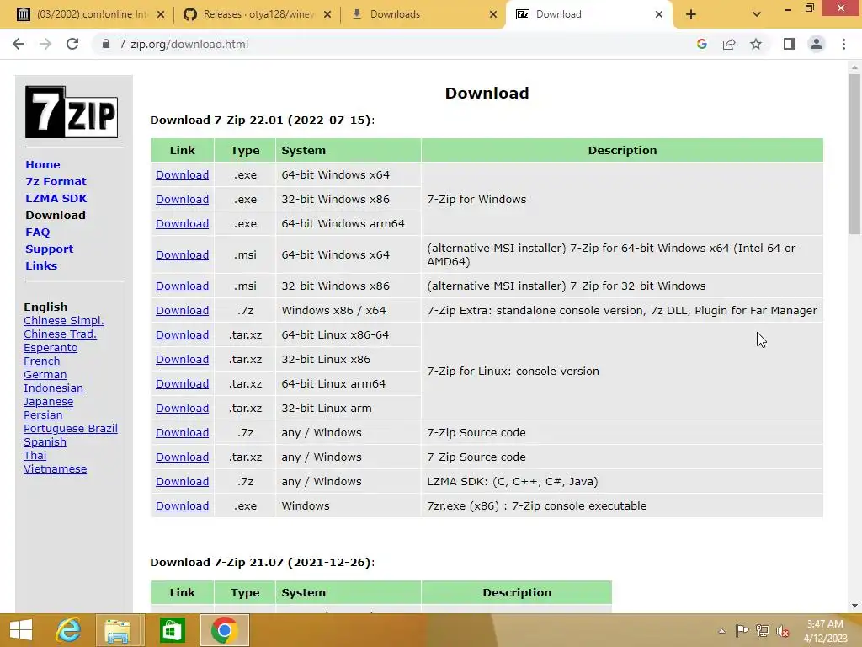Switch language to Spanish
862x647 pixels.
pos(45,441)
